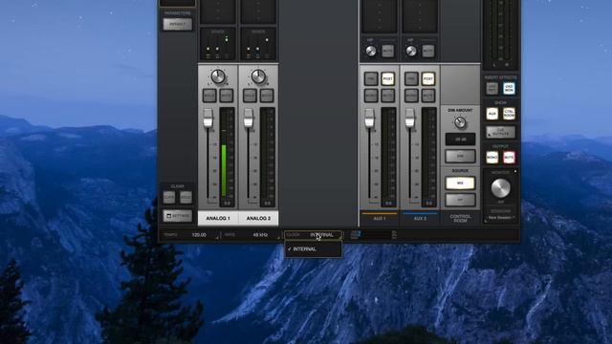Click the Analog 1 volume fader
This screenshot has height=344, width=612.
(x=208, y=118)
